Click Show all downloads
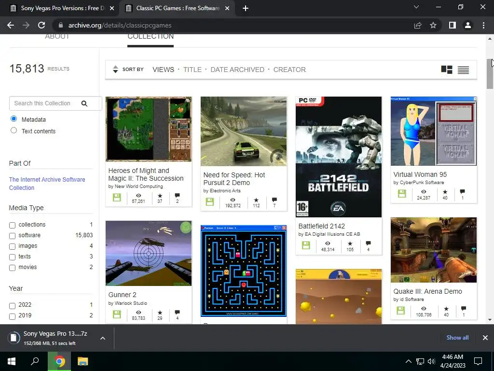The width and height of the screenshot is (494, 371). point(457,338)
